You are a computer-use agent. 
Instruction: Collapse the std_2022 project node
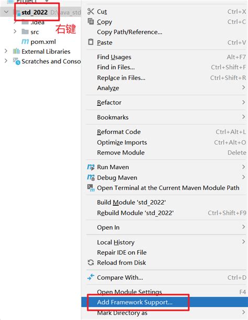(x=6, y=12)
